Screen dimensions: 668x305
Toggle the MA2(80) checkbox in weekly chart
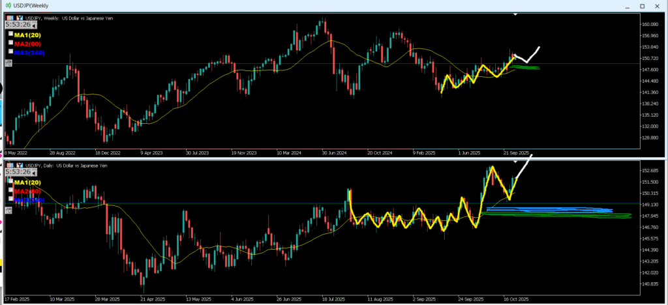10,42
